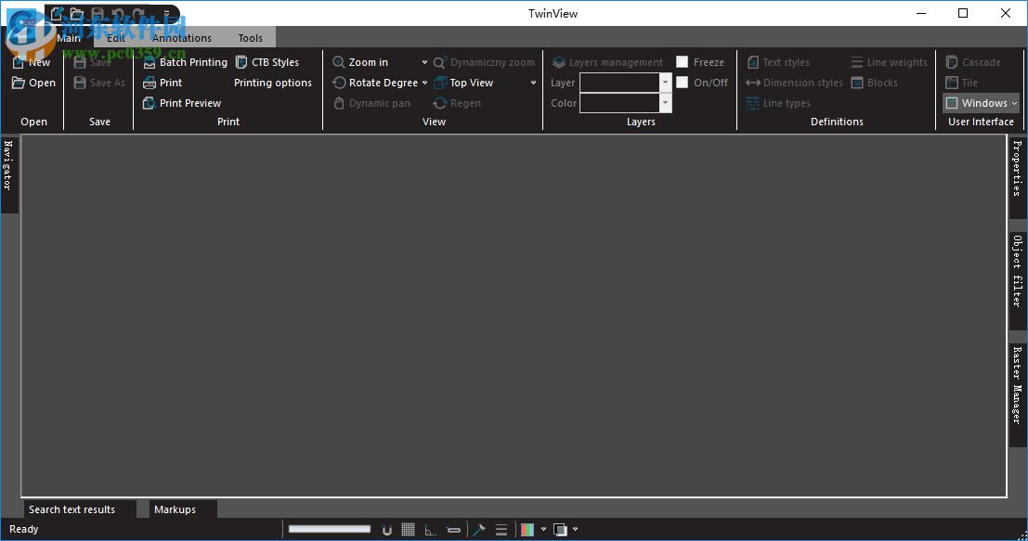
Task: Toggle the layer On/Off checkbox
Action: (682, 82)
